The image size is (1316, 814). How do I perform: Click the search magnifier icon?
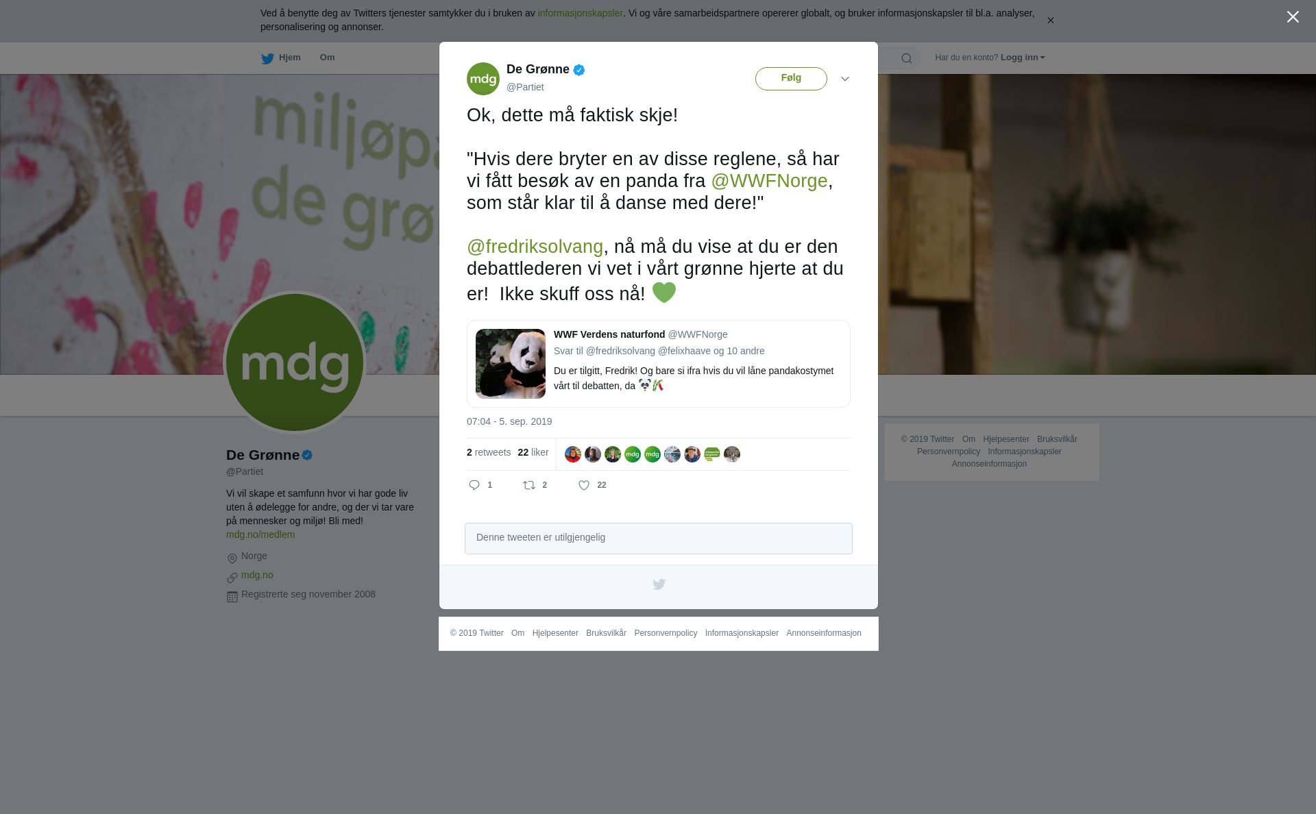pyautogui.click(x=907, y=58)
